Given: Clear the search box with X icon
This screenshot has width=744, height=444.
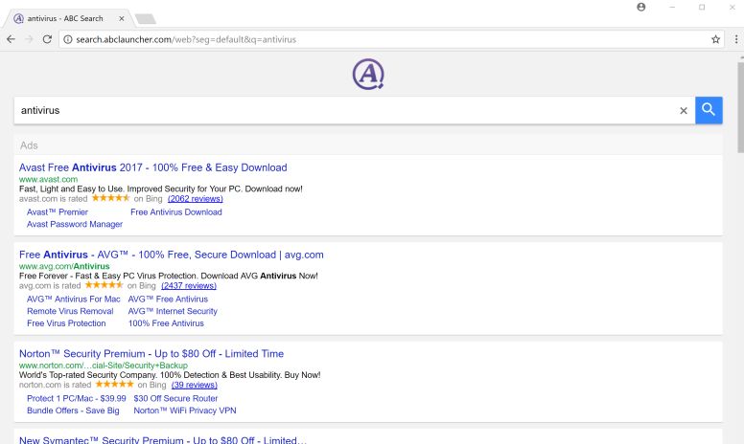Looking at the screenshot, I should [684, 111].
